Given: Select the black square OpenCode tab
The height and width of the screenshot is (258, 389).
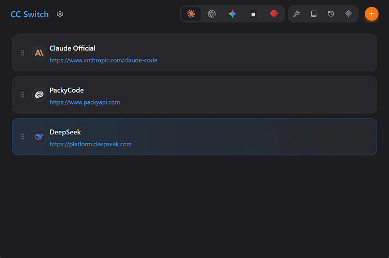Looking at the screenshot, I should tap(253, 14).
